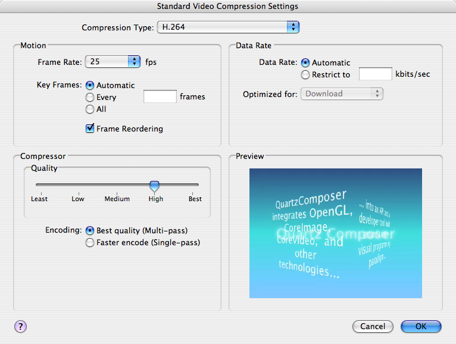Screen dimensions: 456x344
Task: Toggle the Frame Reordering checkbox
Action: click(90, 129)
